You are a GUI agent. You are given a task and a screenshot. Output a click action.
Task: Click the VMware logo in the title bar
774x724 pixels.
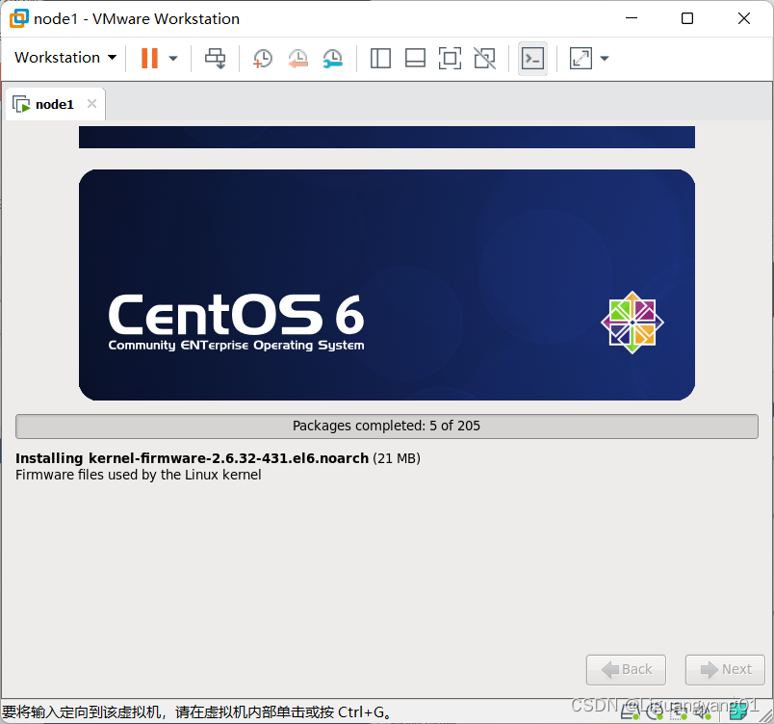pyautogui.click(x=18, y=18)
